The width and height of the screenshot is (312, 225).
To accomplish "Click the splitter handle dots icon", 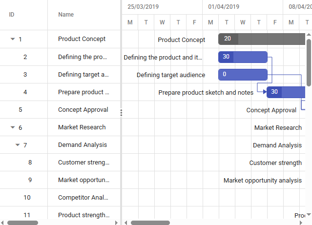I will (121, 113).
